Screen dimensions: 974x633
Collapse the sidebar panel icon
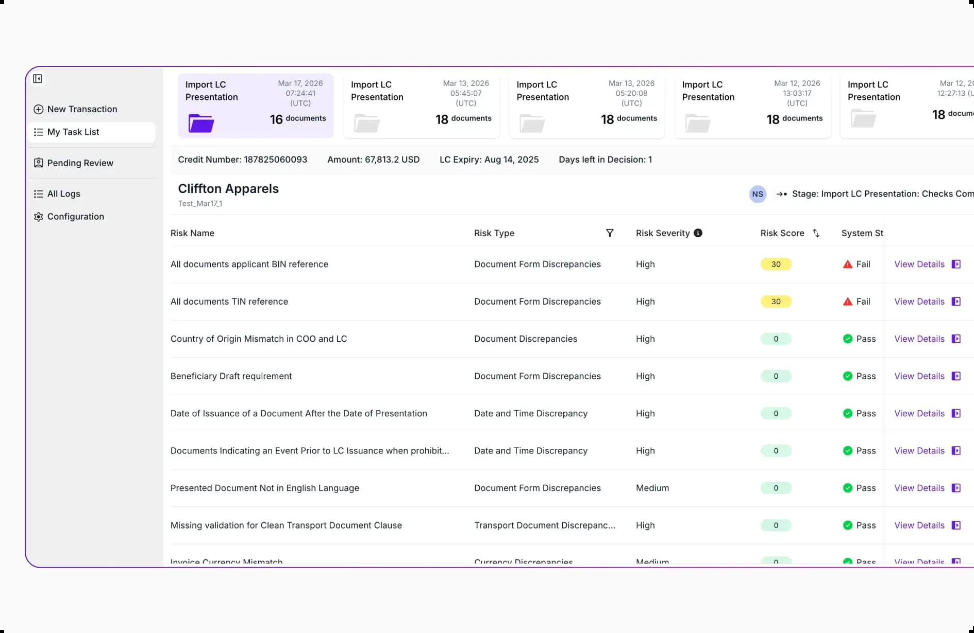[x=38, y=79]
